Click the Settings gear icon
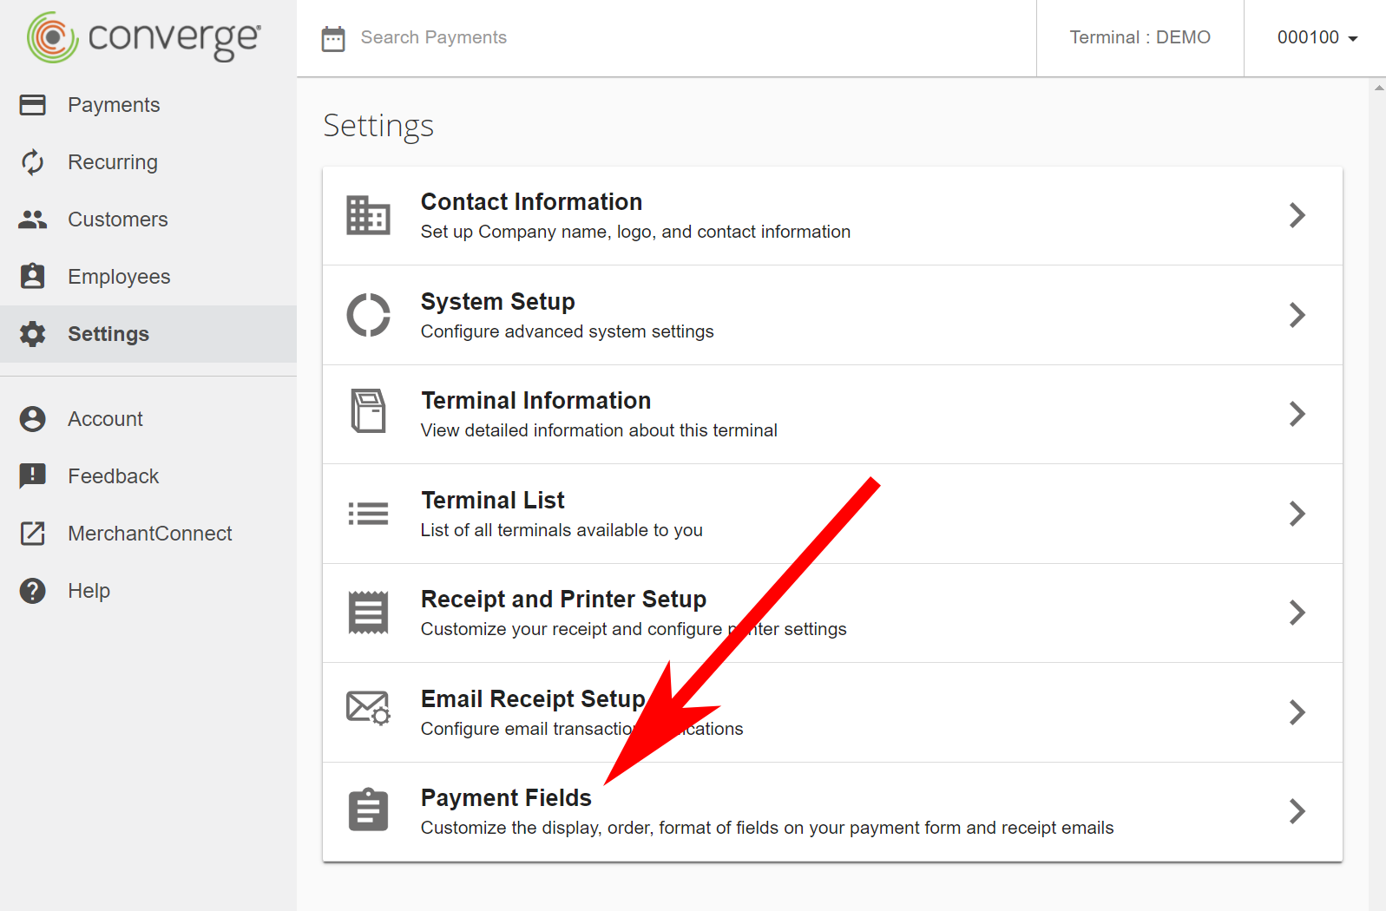 [33, 334]
